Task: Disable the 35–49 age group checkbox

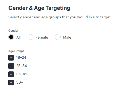Action: [11, 74]
